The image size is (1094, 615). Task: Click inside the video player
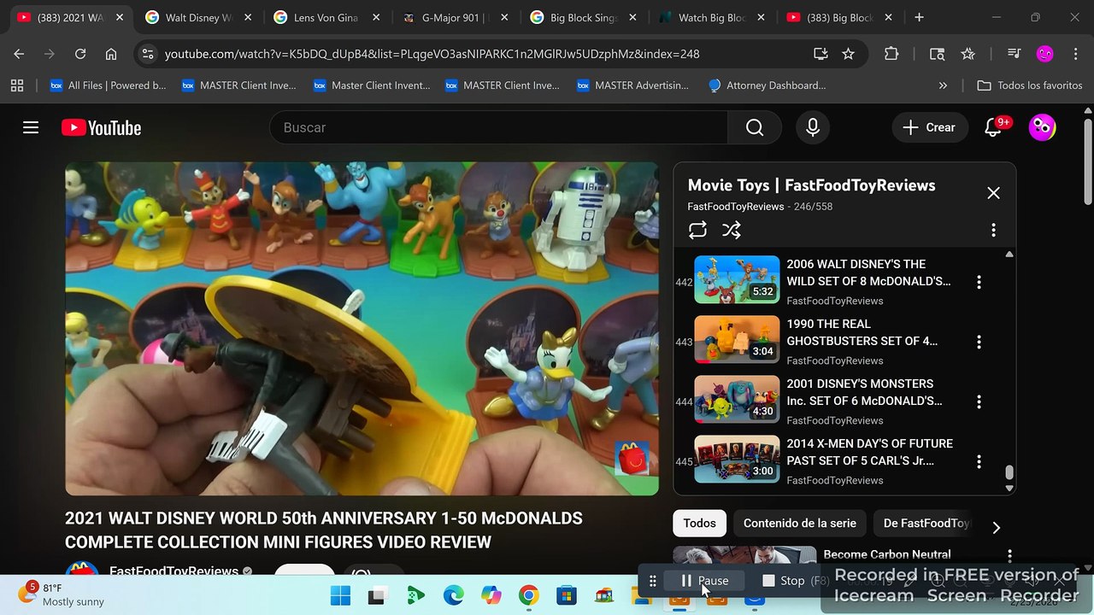coord(362,329)
